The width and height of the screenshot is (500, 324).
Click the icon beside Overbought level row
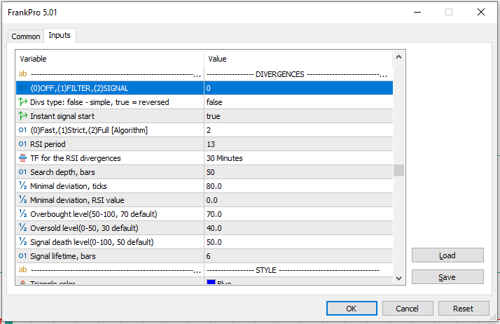click(23, 214)
